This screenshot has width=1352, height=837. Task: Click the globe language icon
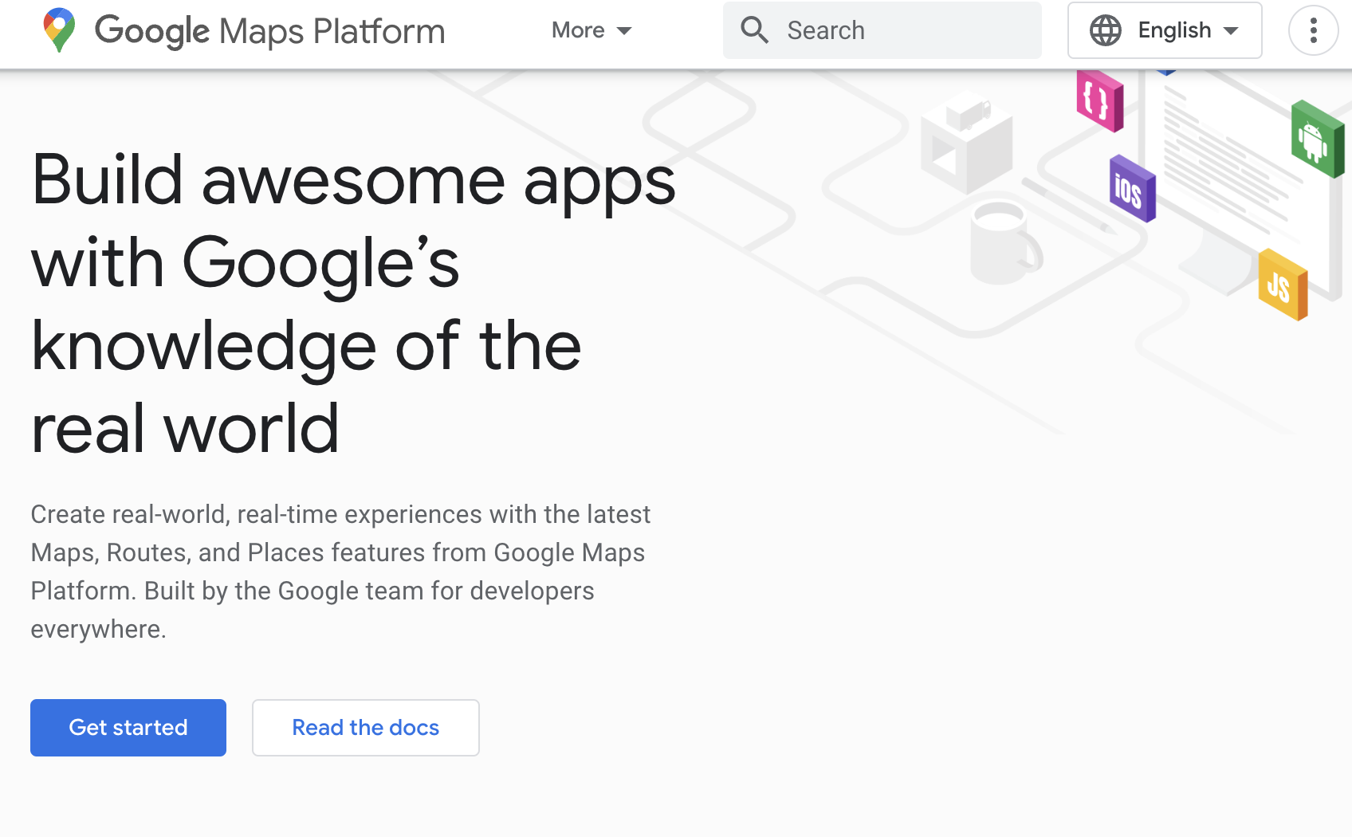(x=1106, y=30)
